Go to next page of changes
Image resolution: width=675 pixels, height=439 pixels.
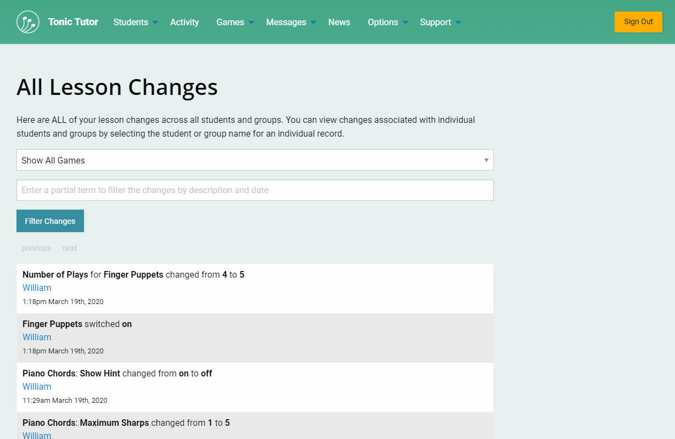[70, 248]
